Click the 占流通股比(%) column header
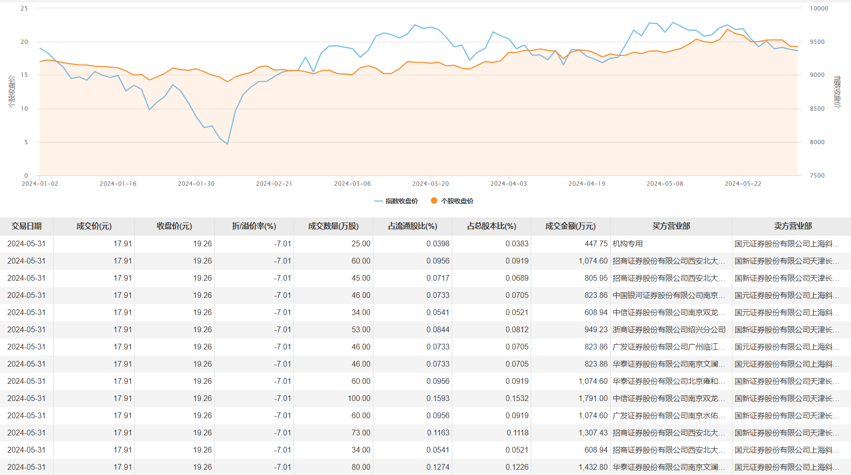 pyautogui.click(x=413, y=226)
